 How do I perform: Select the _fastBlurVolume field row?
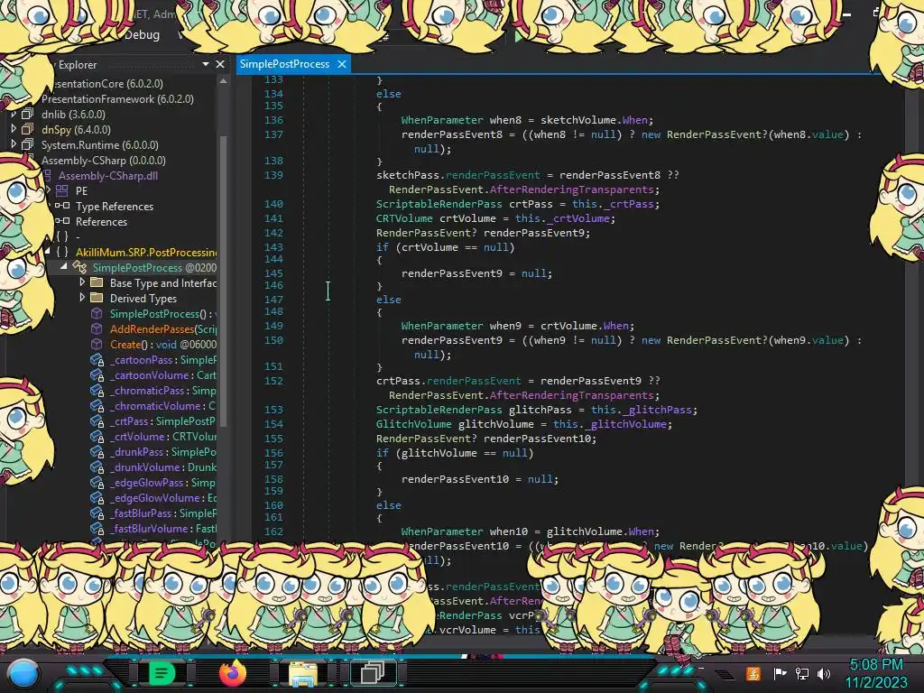point(153,528)
